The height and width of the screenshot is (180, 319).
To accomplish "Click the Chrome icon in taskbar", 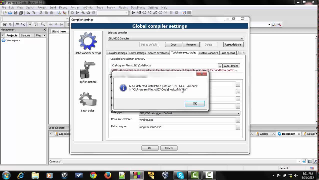I will point(93,175).
